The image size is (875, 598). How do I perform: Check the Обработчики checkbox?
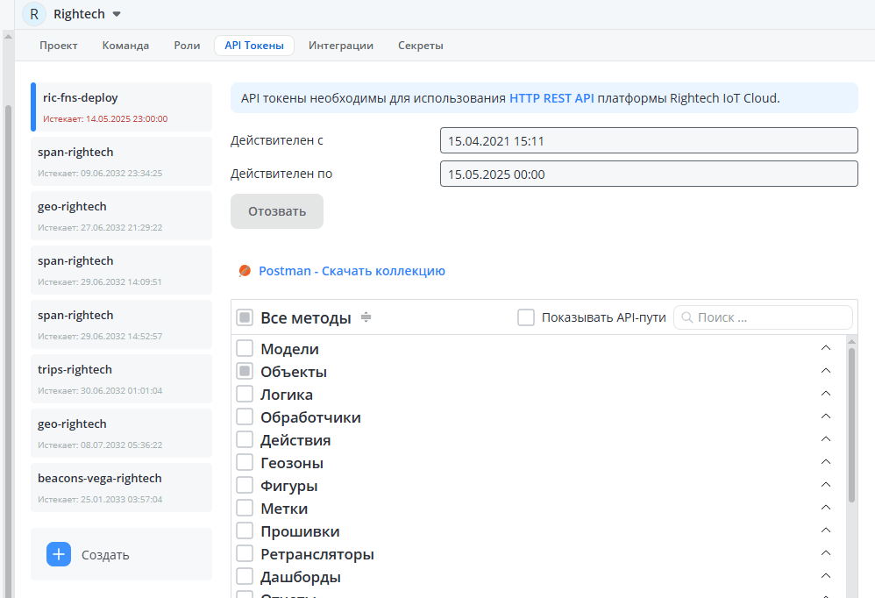[x=245, y=416]
